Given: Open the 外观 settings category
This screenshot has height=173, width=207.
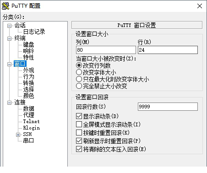Looking at the screenshot, I should 28,70.
